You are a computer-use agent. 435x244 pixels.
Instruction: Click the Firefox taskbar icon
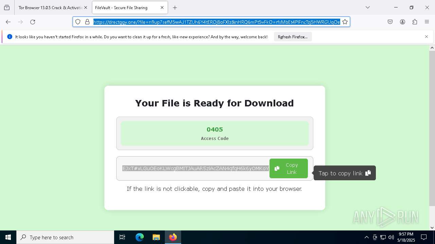coord(173,237)
